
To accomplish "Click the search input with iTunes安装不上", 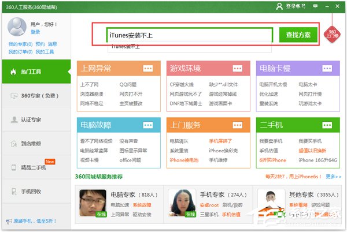I will point(189,35).
